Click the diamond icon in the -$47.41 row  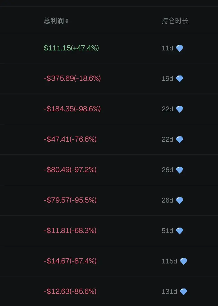tap(180, 139)
